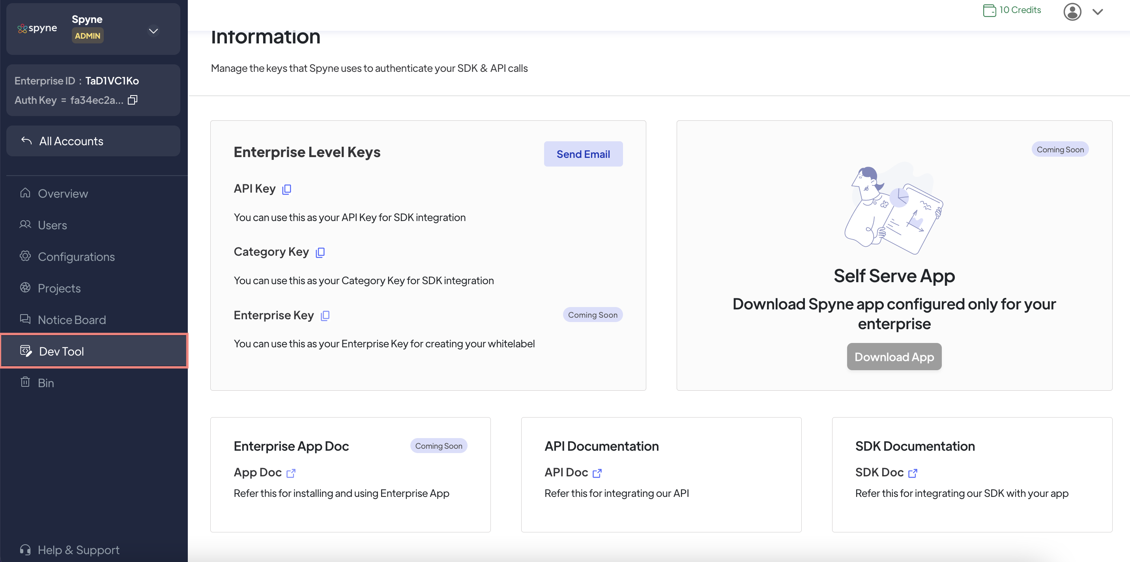Image resolution: width=1130 pixels, height=562 pixels.
Task: Click the user profile avatar icon
Action: coord(1072,12)
